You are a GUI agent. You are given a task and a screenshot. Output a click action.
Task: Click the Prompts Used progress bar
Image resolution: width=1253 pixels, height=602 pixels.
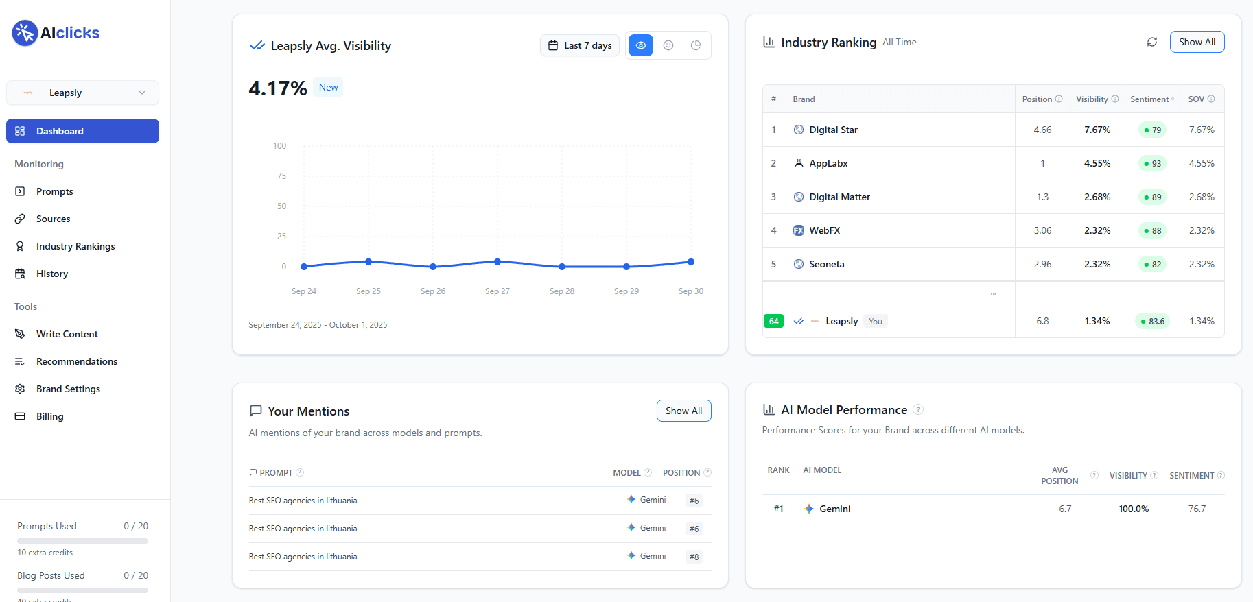(x=82, y=541)
